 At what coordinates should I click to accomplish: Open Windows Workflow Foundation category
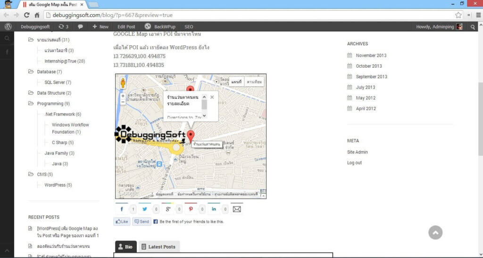pyautogui.click(x=70, y=128)
